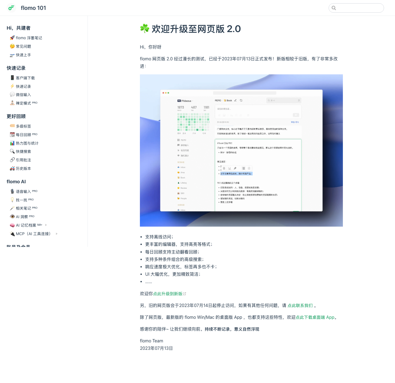Click the Hi，共建者 section heading

pyautogui.click(x=18, y=28)
